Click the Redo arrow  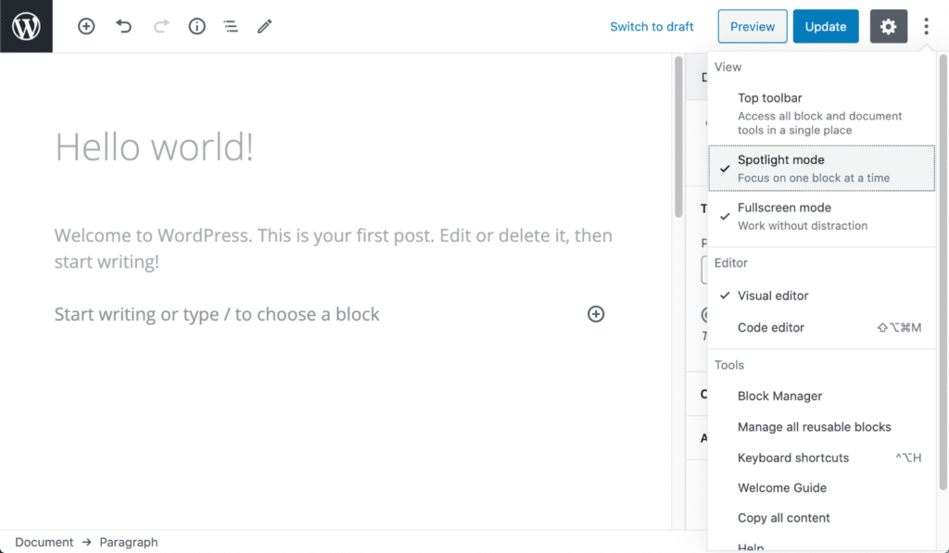click(160, 26)
